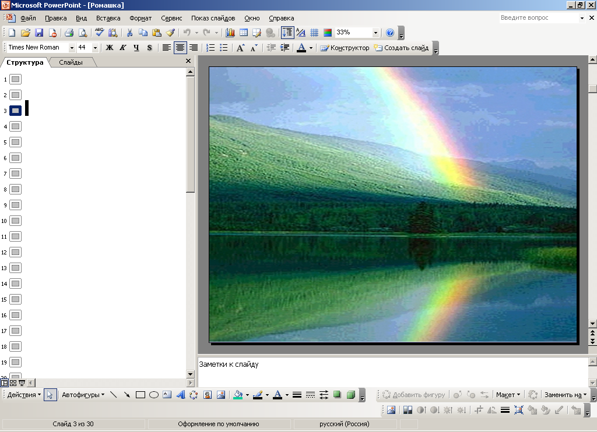Image resolution: width=597 pixels, height=432 pixels.
Task: Insert Clip Art from drawing toolbar
Action: click(x=208, y=395)
